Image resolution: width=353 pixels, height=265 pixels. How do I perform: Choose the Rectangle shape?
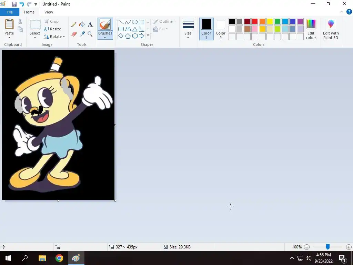(x=142, y=22)
